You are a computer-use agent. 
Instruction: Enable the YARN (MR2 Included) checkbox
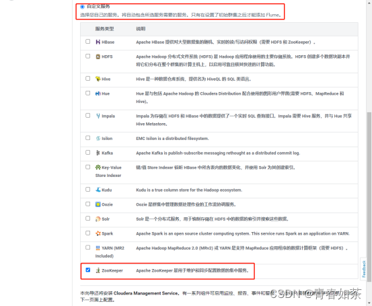(x=87, y=247)
